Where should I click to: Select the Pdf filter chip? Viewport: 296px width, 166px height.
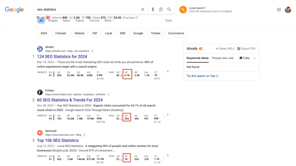[x=95, y=33]
